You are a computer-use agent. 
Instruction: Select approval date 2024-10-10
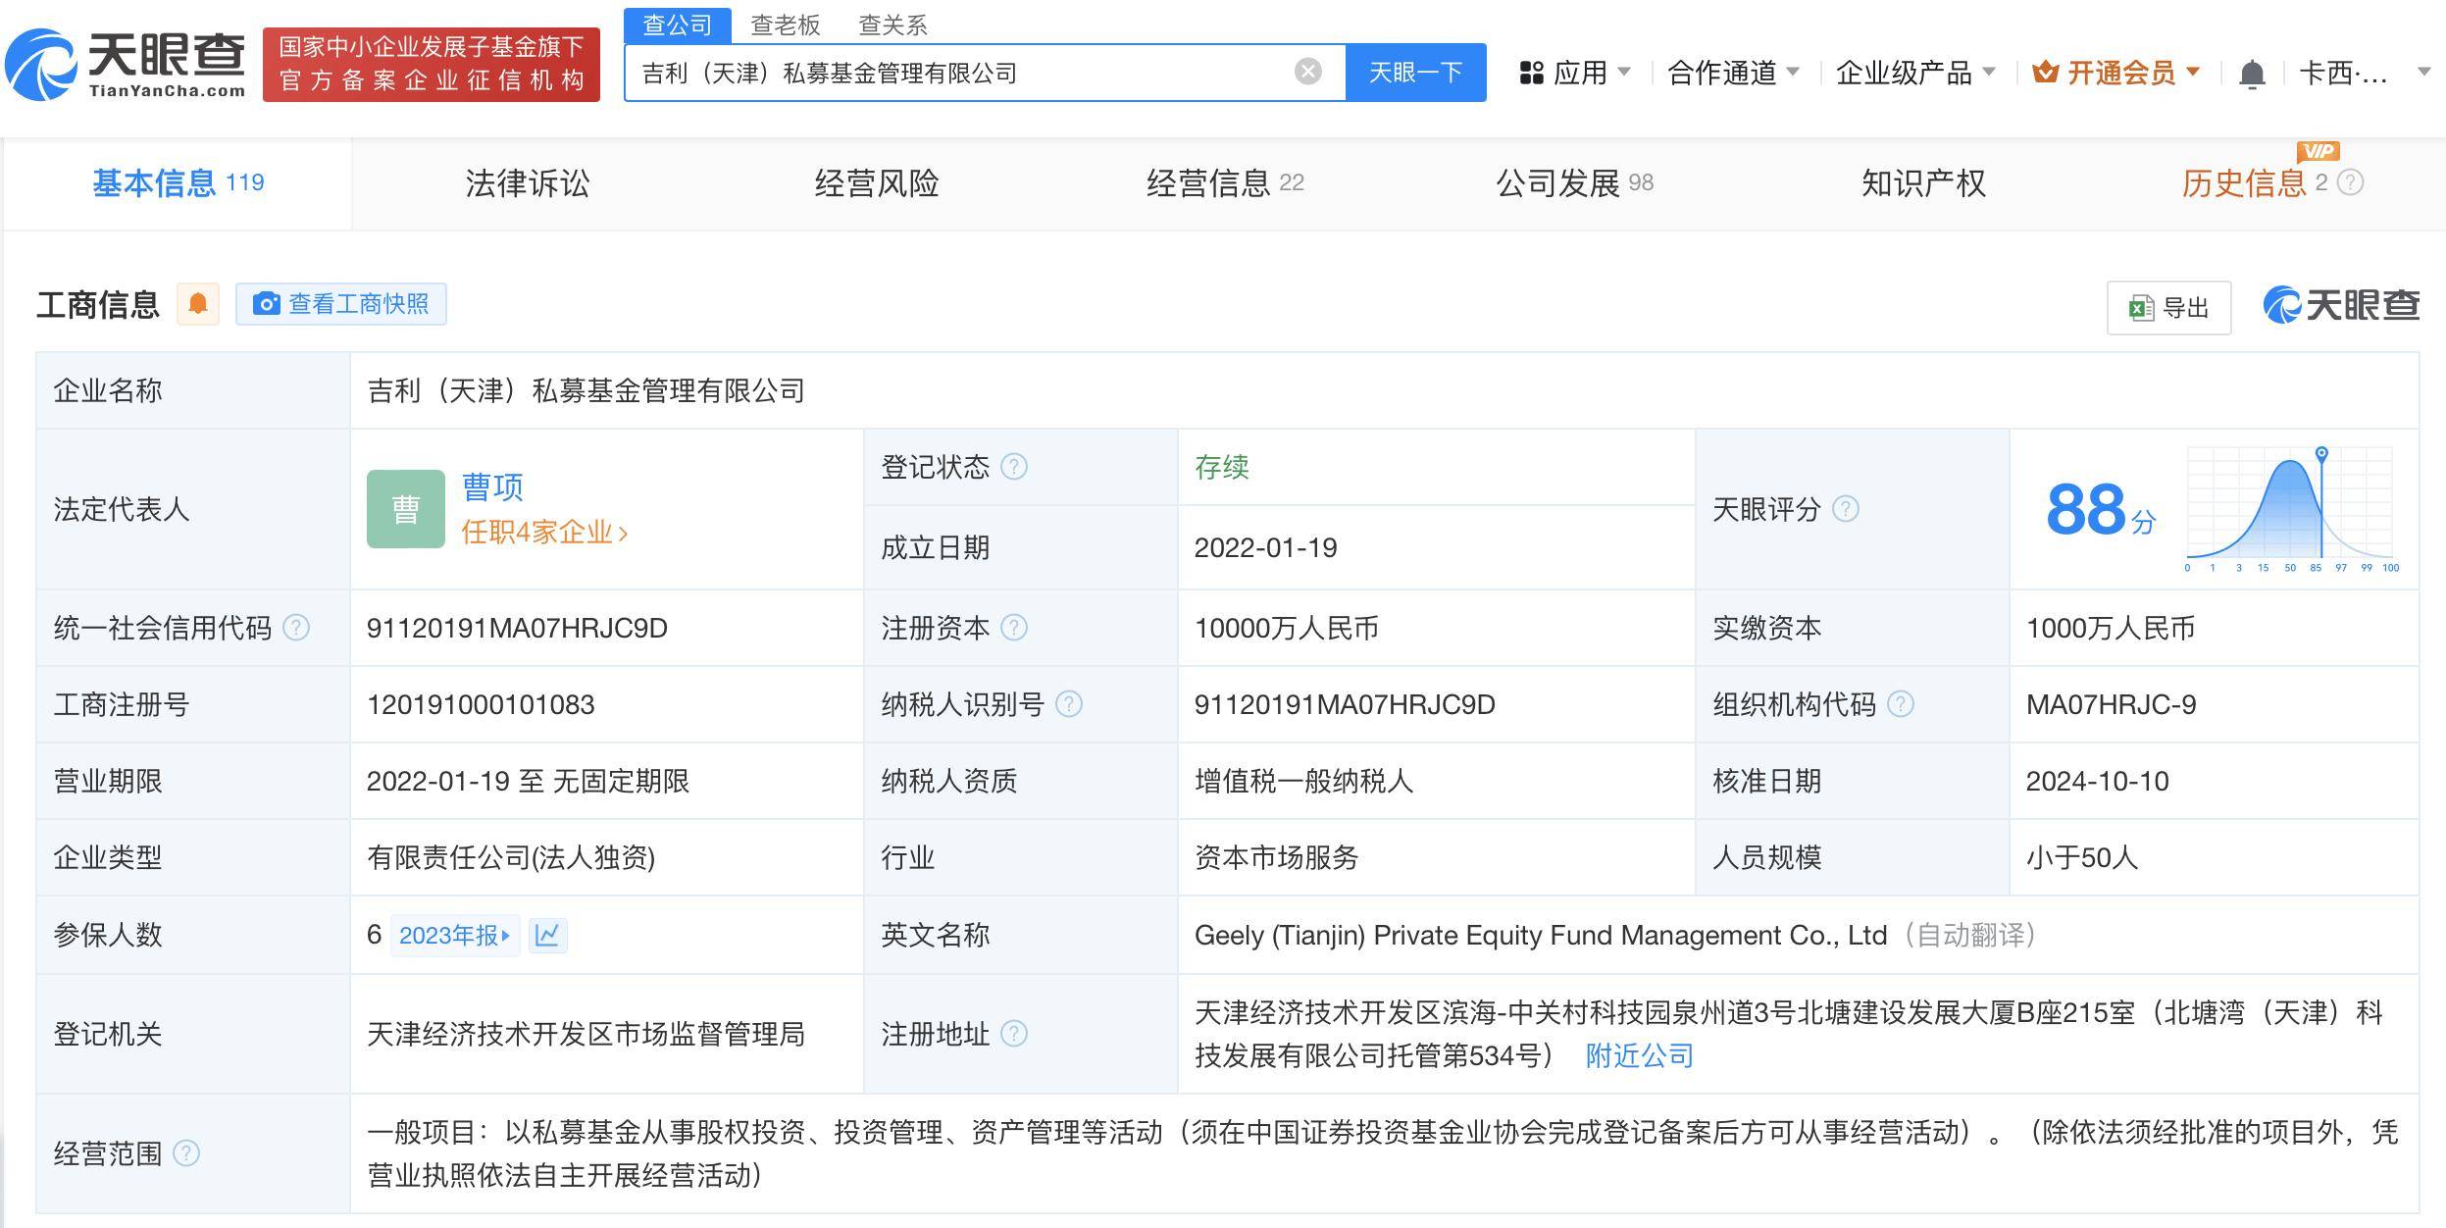[x=2097, y=781]
